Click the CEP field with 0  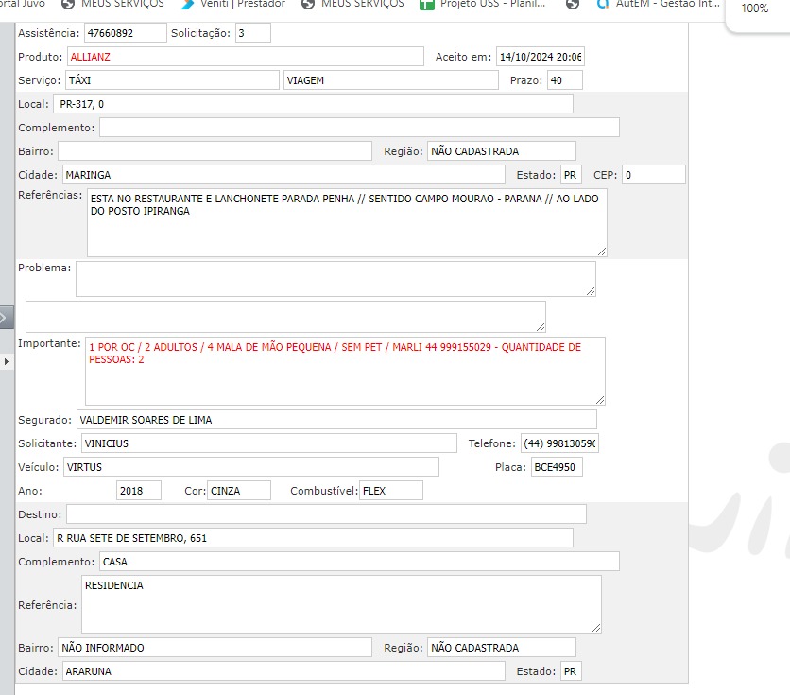(654, 175)
